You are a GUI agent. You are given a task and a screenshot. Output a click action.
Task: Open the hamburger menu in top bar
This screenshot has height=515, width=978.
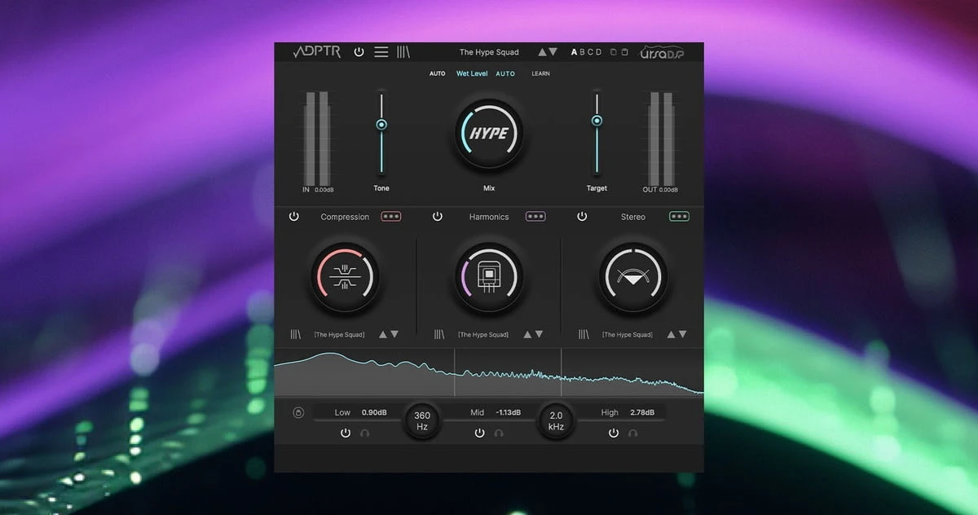(381, 51)
